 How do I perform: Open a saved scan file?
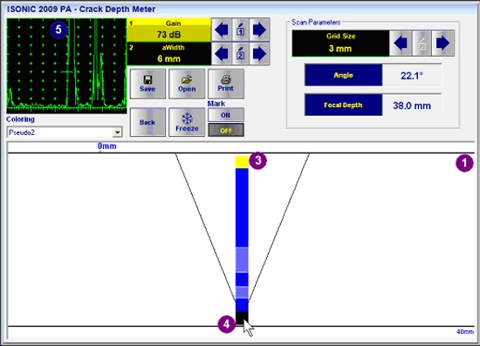[187, 84]
